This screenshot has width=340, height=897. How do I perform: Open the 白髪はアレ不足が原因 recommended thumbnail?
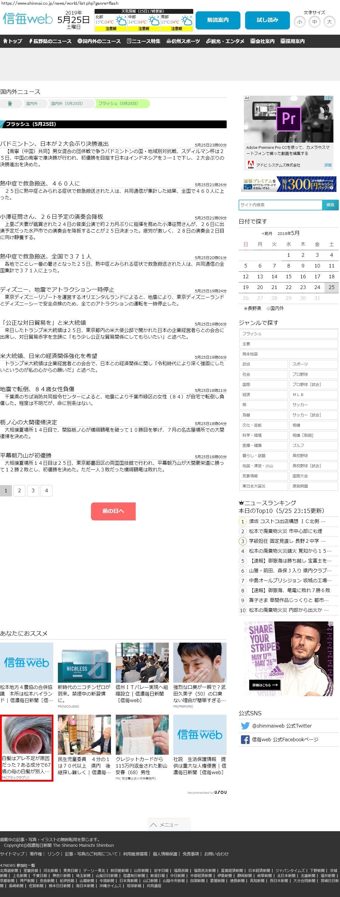26,735
